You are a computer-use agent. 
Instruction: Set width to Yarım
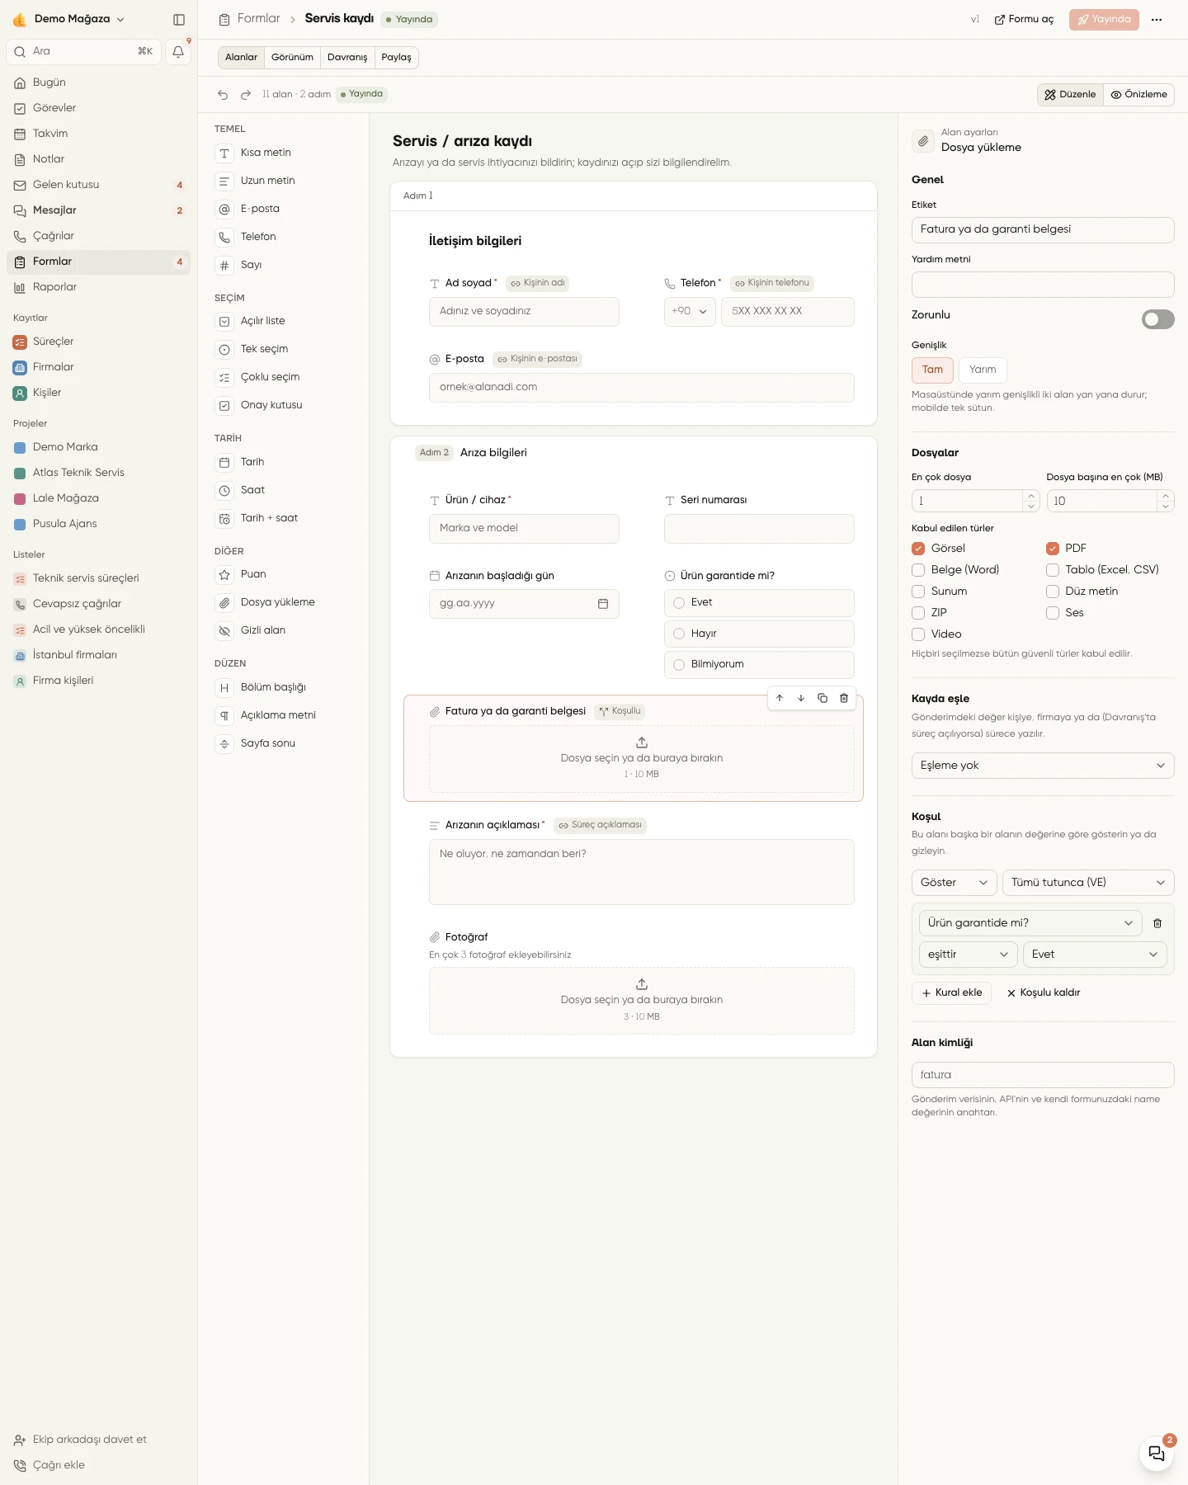coord(983,370)
